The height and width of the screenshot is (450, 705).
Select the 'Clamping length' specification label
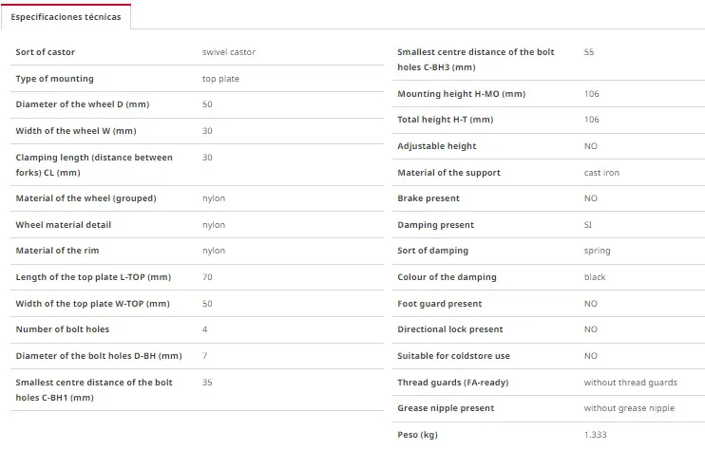[x=93, y=165]
